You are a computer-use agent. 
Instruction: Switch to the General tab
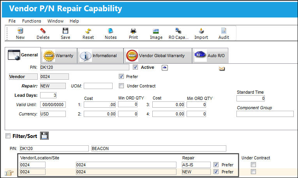[23, 55]
